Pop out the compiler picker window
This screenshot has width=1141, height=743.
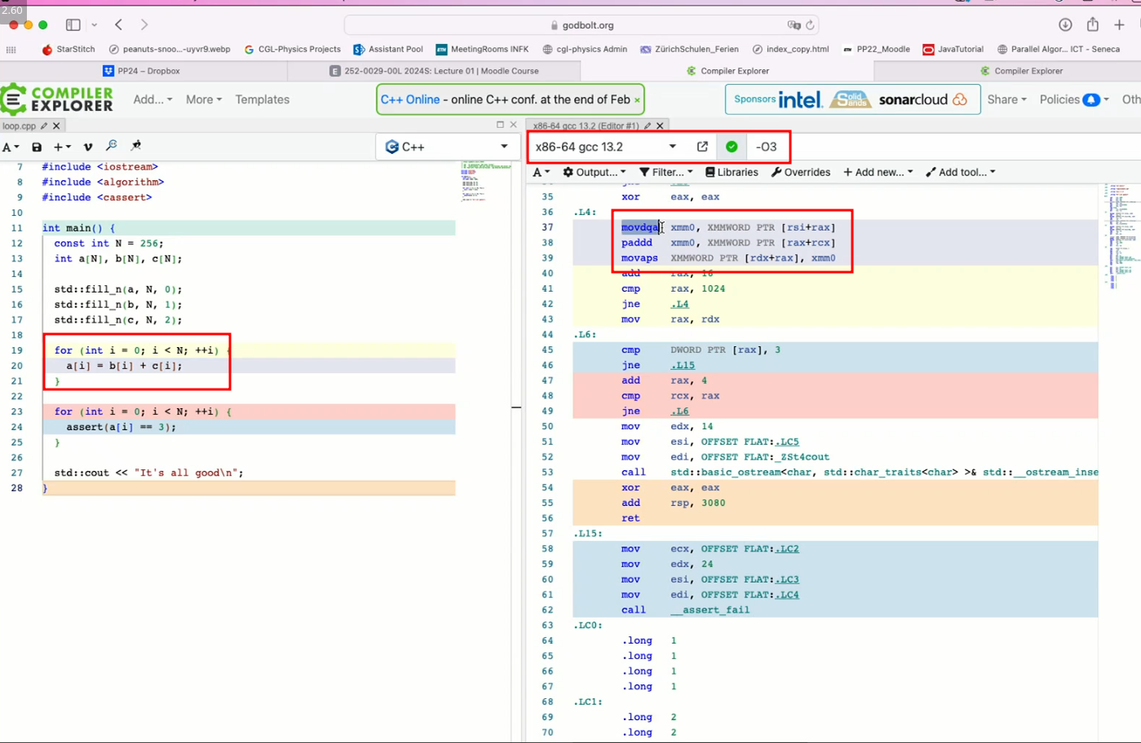702,147
